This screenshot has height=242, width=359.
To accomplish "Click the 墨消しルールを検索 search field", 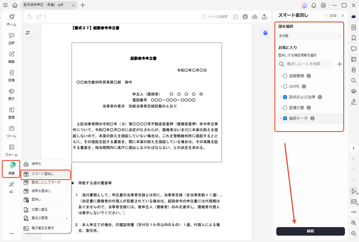I will pos(307,64).
